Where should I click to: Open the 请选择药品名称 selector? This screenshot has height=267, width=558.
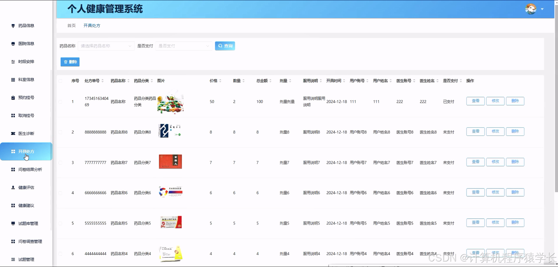click(106, 46)
